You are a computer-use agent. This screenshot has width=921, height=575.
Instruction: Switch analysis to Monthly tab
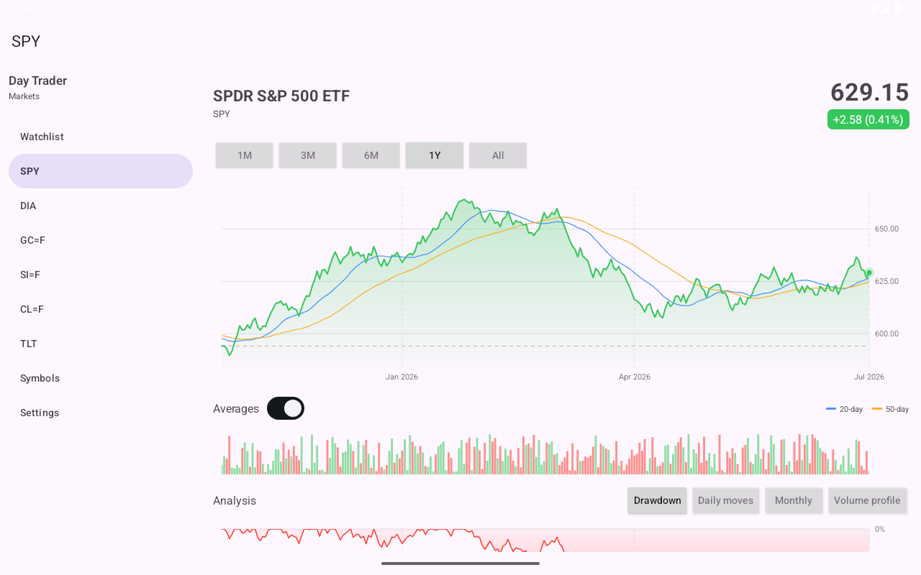pos(794,500)
